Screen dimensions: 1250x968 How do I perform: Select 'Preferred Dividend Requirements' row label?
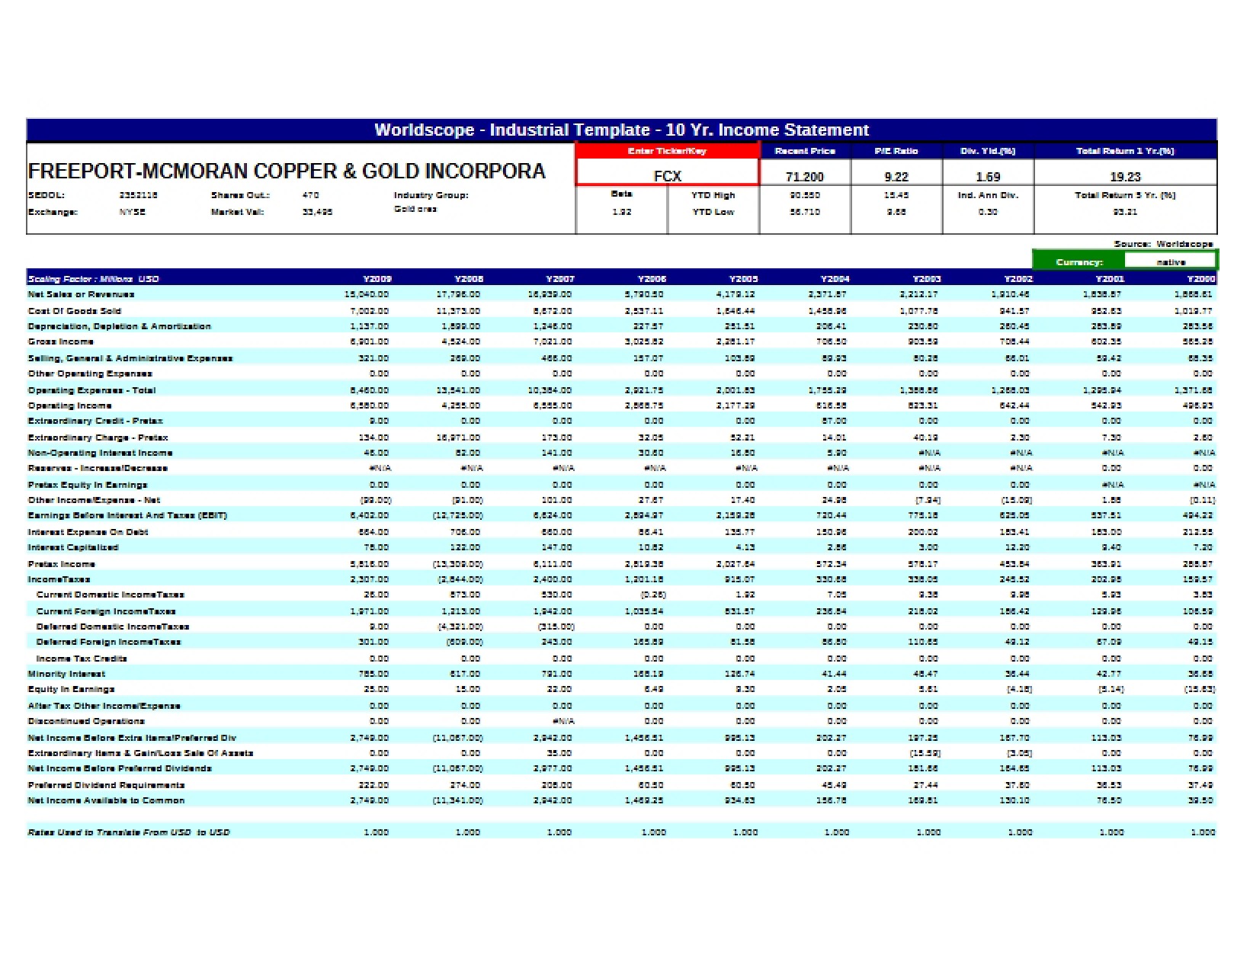click(106, 785)
